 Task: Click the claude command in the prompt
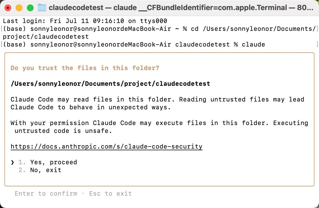click(x=254, y=44)
